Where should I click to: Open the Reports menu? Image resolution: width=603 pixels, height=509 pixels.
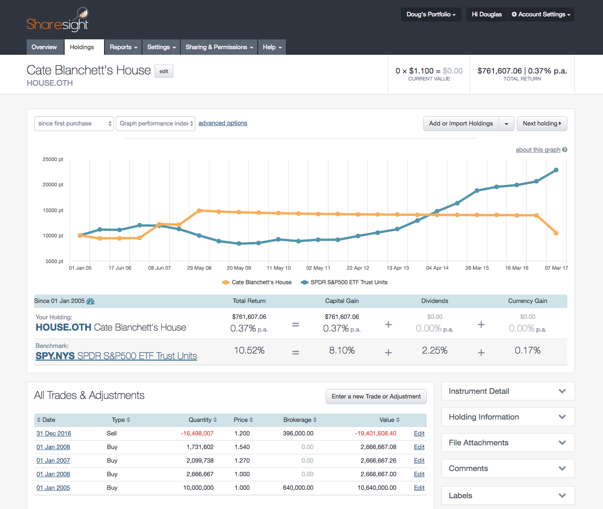(x=123, y=47)
